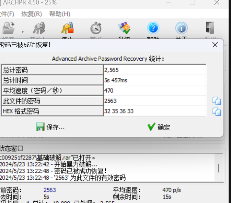Copy the HEX format password
This screenshot has width=231, height=203.
(217, 112)
